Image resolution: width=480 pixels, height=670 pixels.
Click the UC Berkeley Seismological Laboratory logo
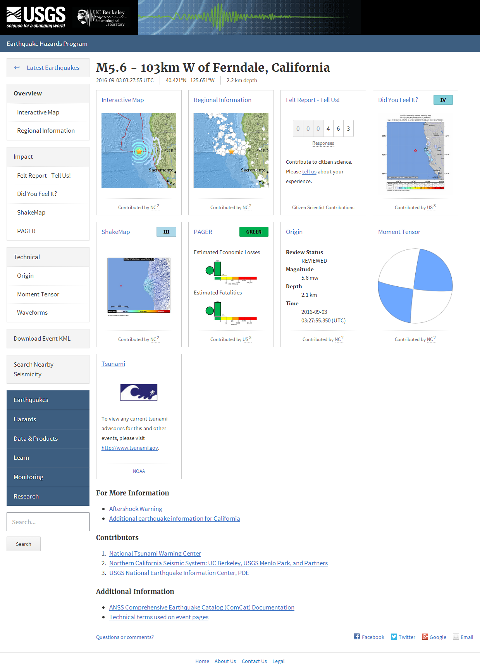coord(102,17)
